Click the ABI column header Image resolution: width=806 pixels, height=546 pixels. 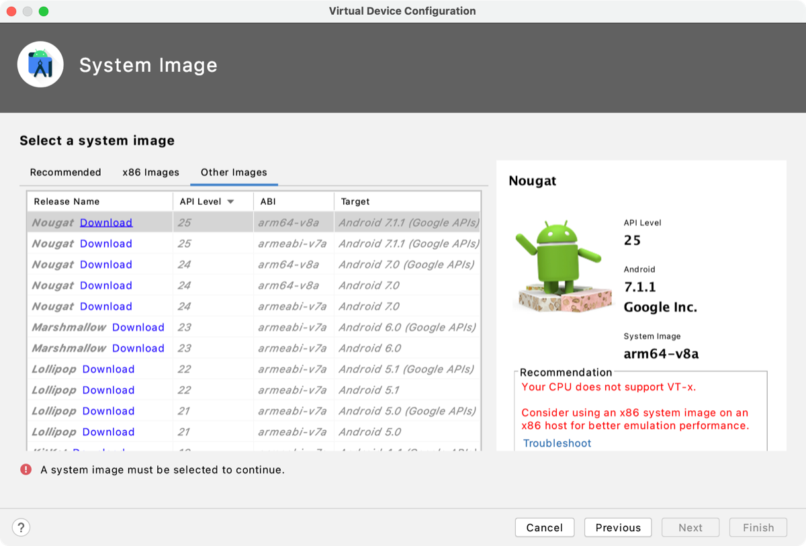(x=294, y=201)
